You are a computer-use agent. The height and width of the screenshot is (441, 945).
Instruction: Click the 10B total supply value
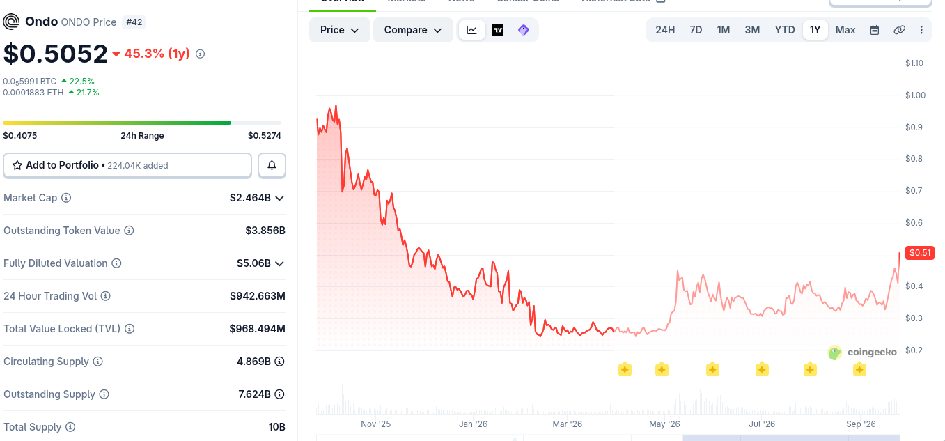(x=277, y=427)
